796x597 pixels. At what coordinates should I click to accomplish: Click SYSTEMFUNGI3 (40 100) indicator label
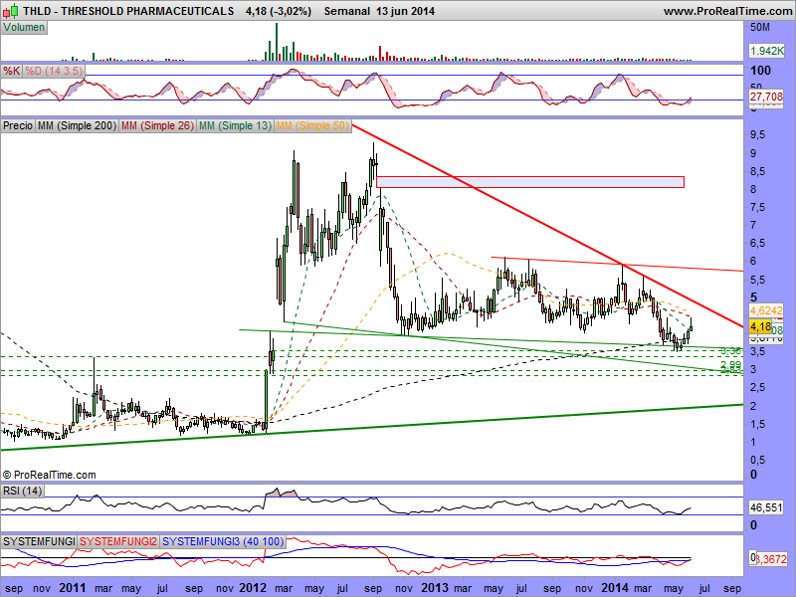tap(222, 541)
